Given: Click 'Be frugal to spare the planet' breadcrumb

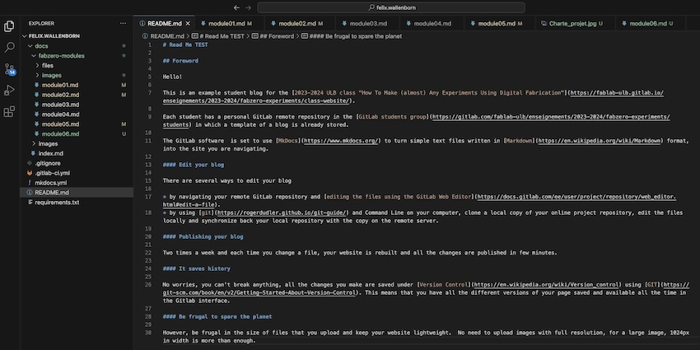Looking at the screenshot, I should tap(356, 36).
